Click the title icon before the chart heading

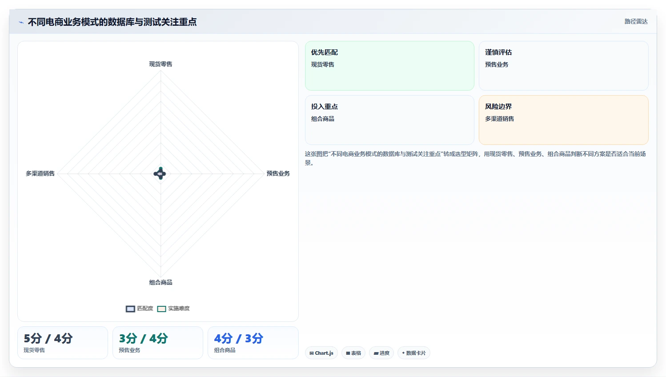pos(21,22)
